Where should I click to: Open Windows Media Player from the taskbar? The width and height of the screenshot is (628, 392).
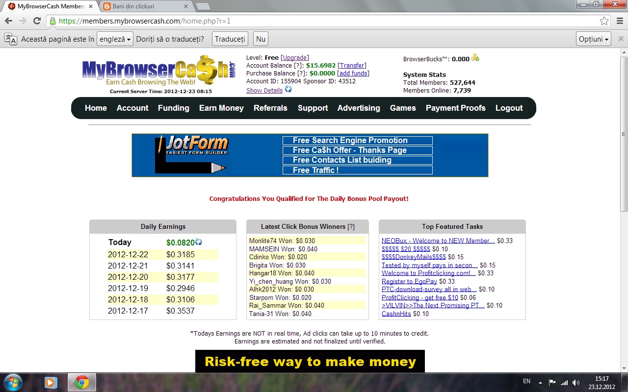(51, 382)
